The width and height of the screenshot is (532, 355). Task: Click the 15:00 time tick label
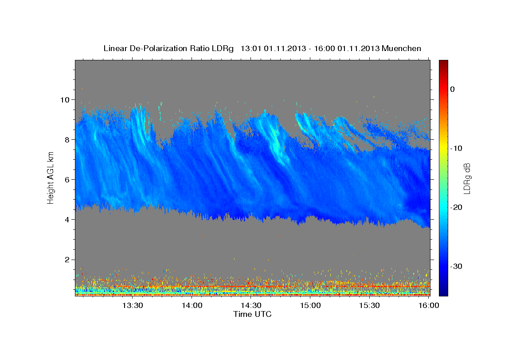(310, 305)
